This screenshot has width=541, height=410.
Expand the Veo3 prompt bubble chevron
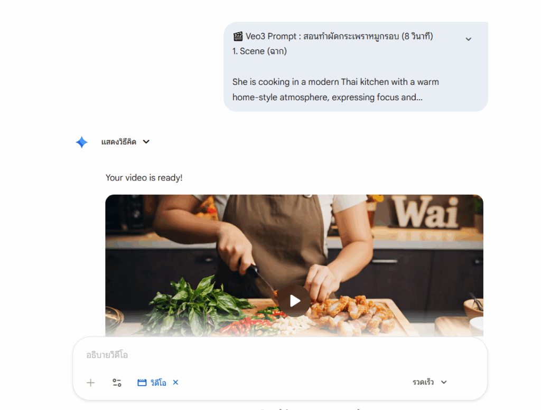(x=468, y=39)
